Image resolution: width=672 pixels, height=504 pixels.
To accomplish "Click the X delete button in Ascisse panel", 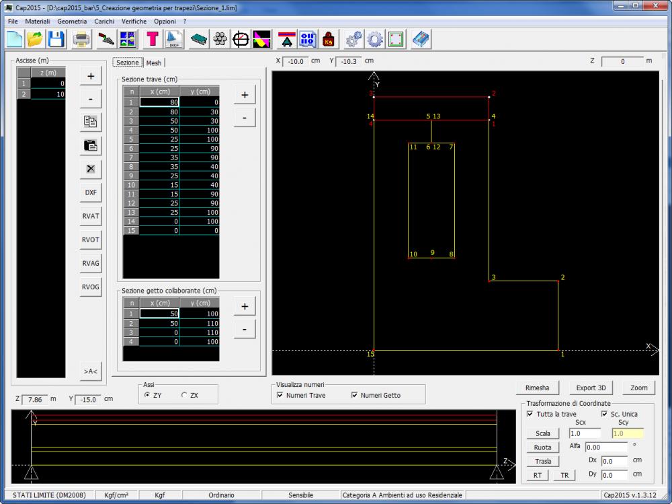I will [91, 168].
